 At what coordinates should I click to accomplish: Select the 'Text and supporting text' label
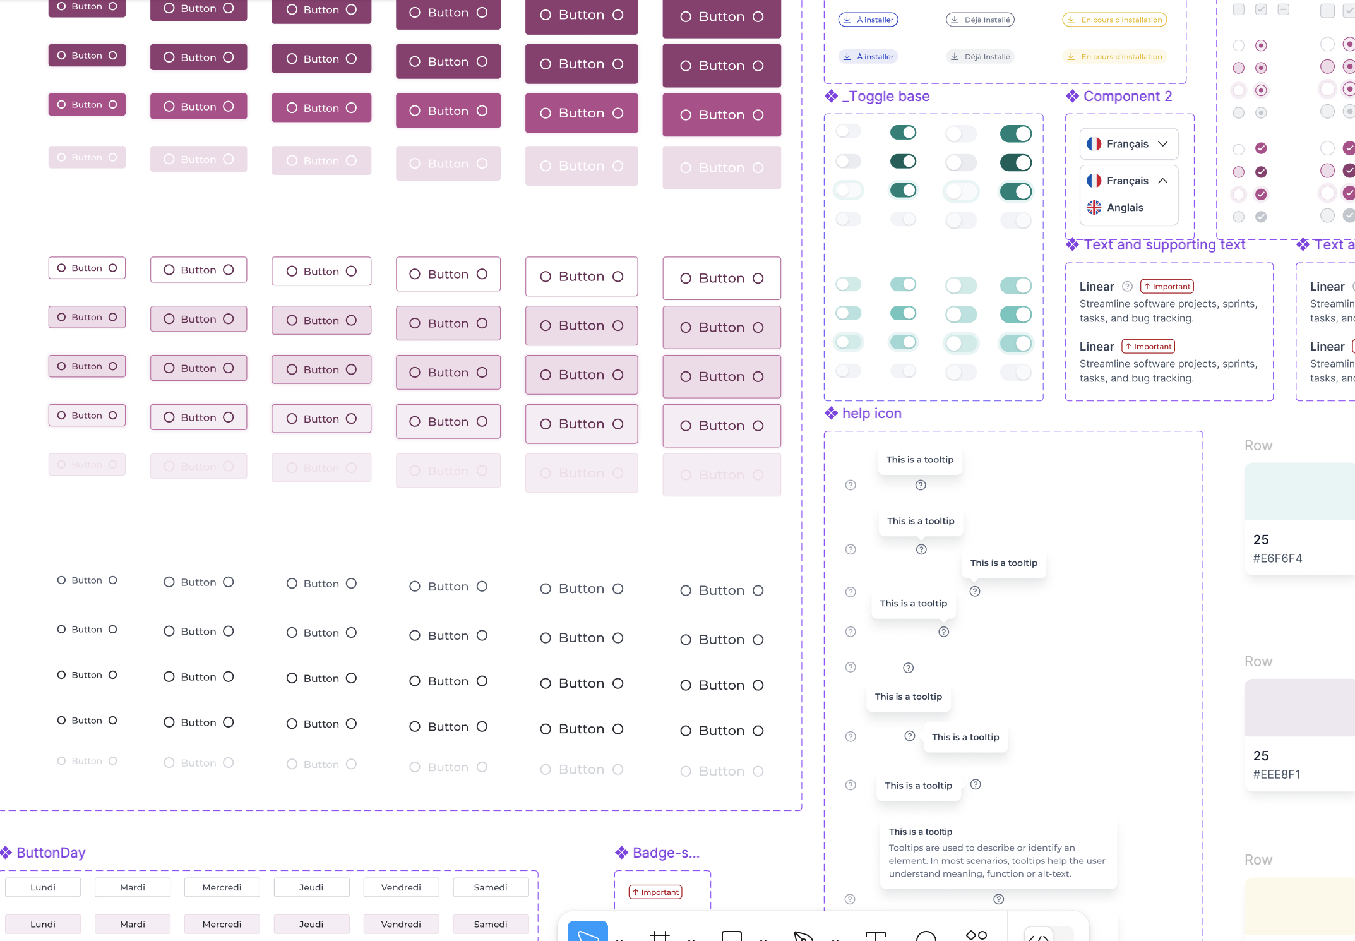1165,244
